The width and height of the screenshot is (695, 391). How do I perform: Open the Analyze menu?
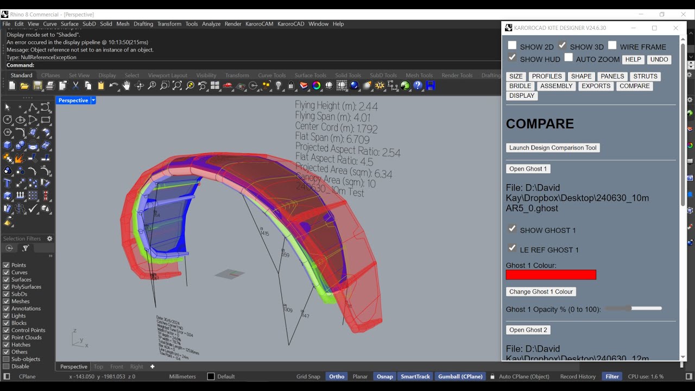[x=211, y=24]
